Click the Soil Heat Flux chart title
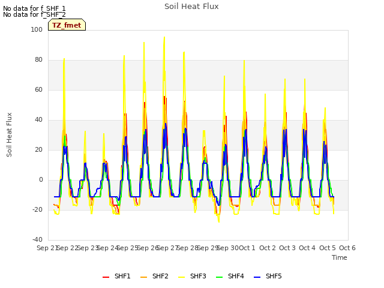The width and height of the screenshot is (384, 288). [x=191, y=7]
